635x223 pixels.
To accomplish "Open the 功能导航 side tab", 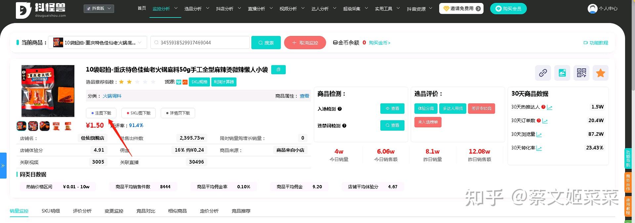I will tap(628, 159).
